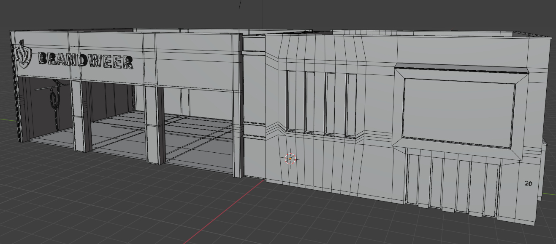The height and width of the screenshot is (244, 556).
Task: Click the flame emblem beside BRANDWEER
Action: pyautogui.click(x=23, y=54)
